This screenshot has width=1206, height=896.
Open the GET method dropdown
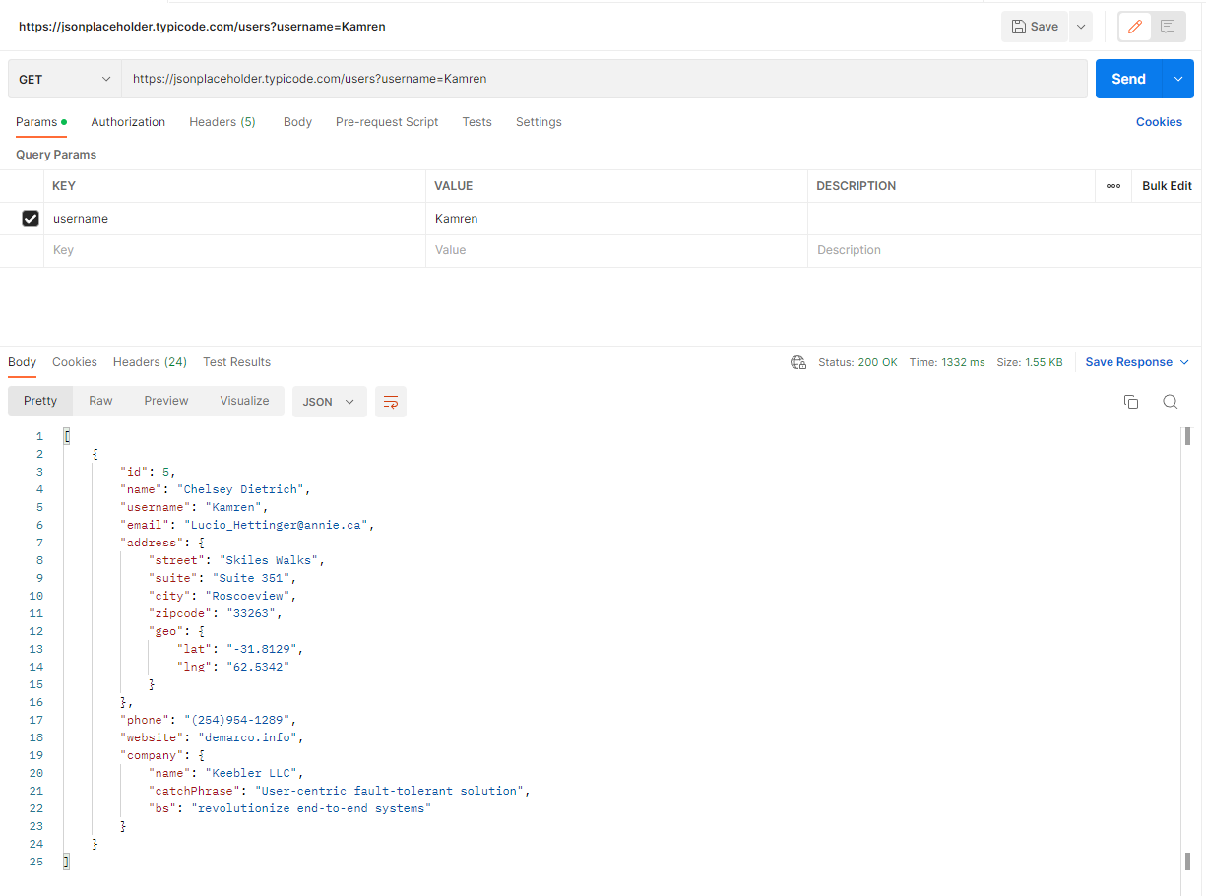pos(65,79)
